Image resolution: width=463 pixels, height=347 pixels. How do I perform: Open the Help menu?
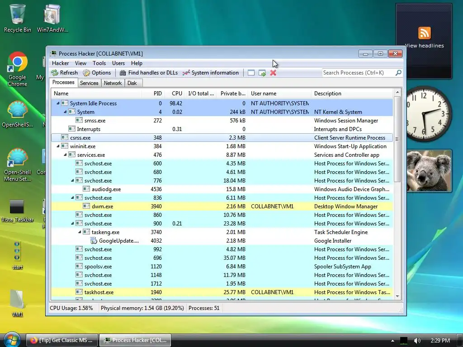pyautogui.click(x=137, y=63)
